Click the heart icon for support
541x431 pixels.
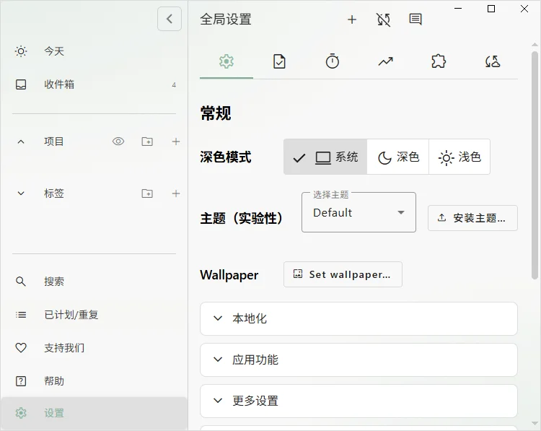pos(21,348)
